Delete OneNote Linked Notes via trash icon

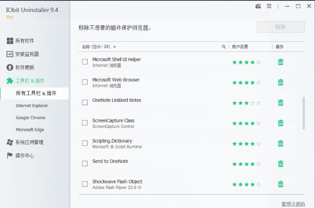click(x=281, y=103)
